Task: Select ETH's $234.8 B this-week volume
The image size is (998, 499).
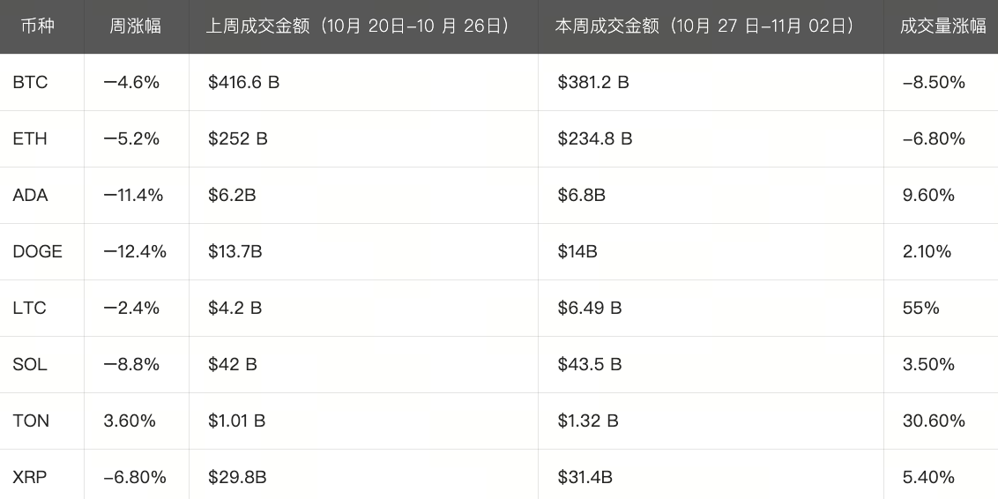Action: (x=595, y=139)
